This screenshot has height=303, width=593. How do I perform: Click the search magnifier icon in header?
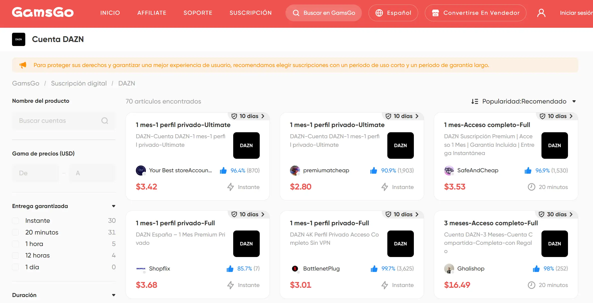click(x=296, y=13)
